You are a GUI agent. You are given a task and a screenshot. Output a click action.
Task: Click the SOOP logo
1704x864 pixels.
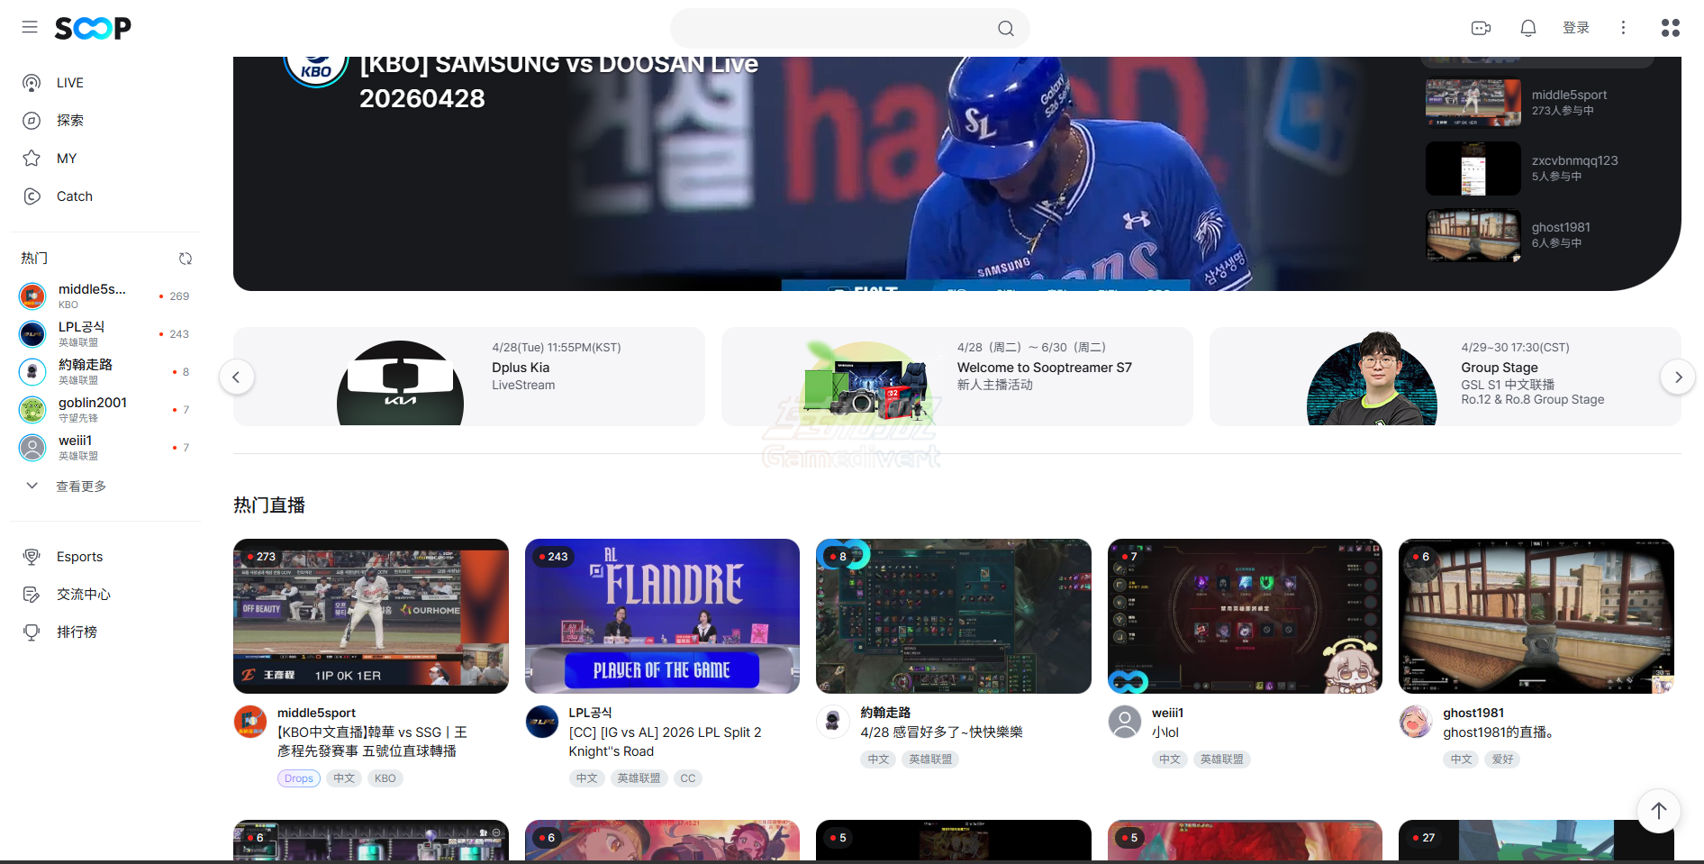pyautogui.click(x=93, y=28)
